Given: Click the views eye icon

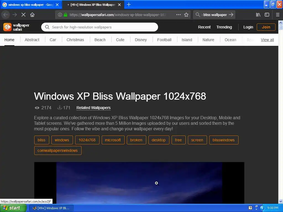Looking at the screenshot, I should 37,108.
